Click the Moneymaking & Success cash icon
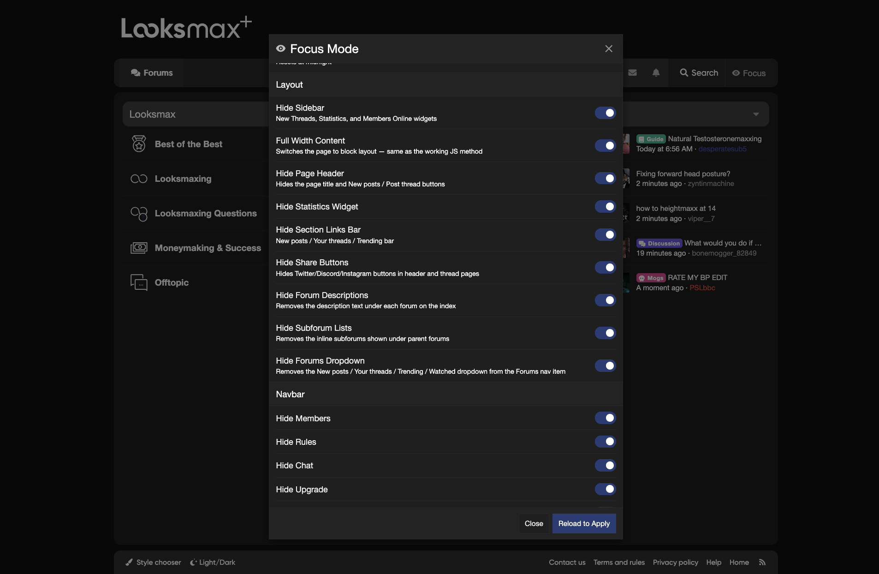Screen dimensions: 879x574 [139, 248]
